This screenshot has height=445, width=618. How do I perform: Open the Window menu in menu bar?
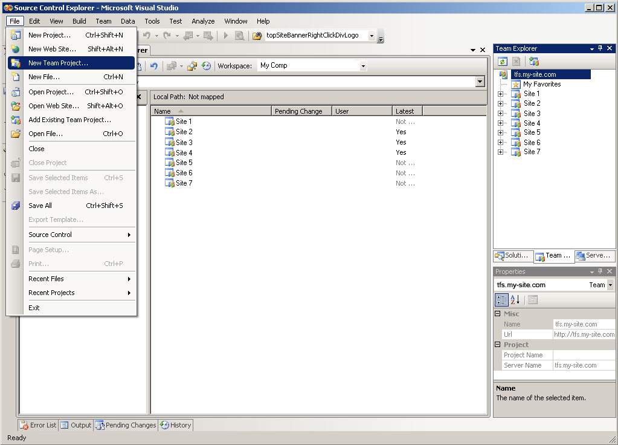tap(236, 21)
